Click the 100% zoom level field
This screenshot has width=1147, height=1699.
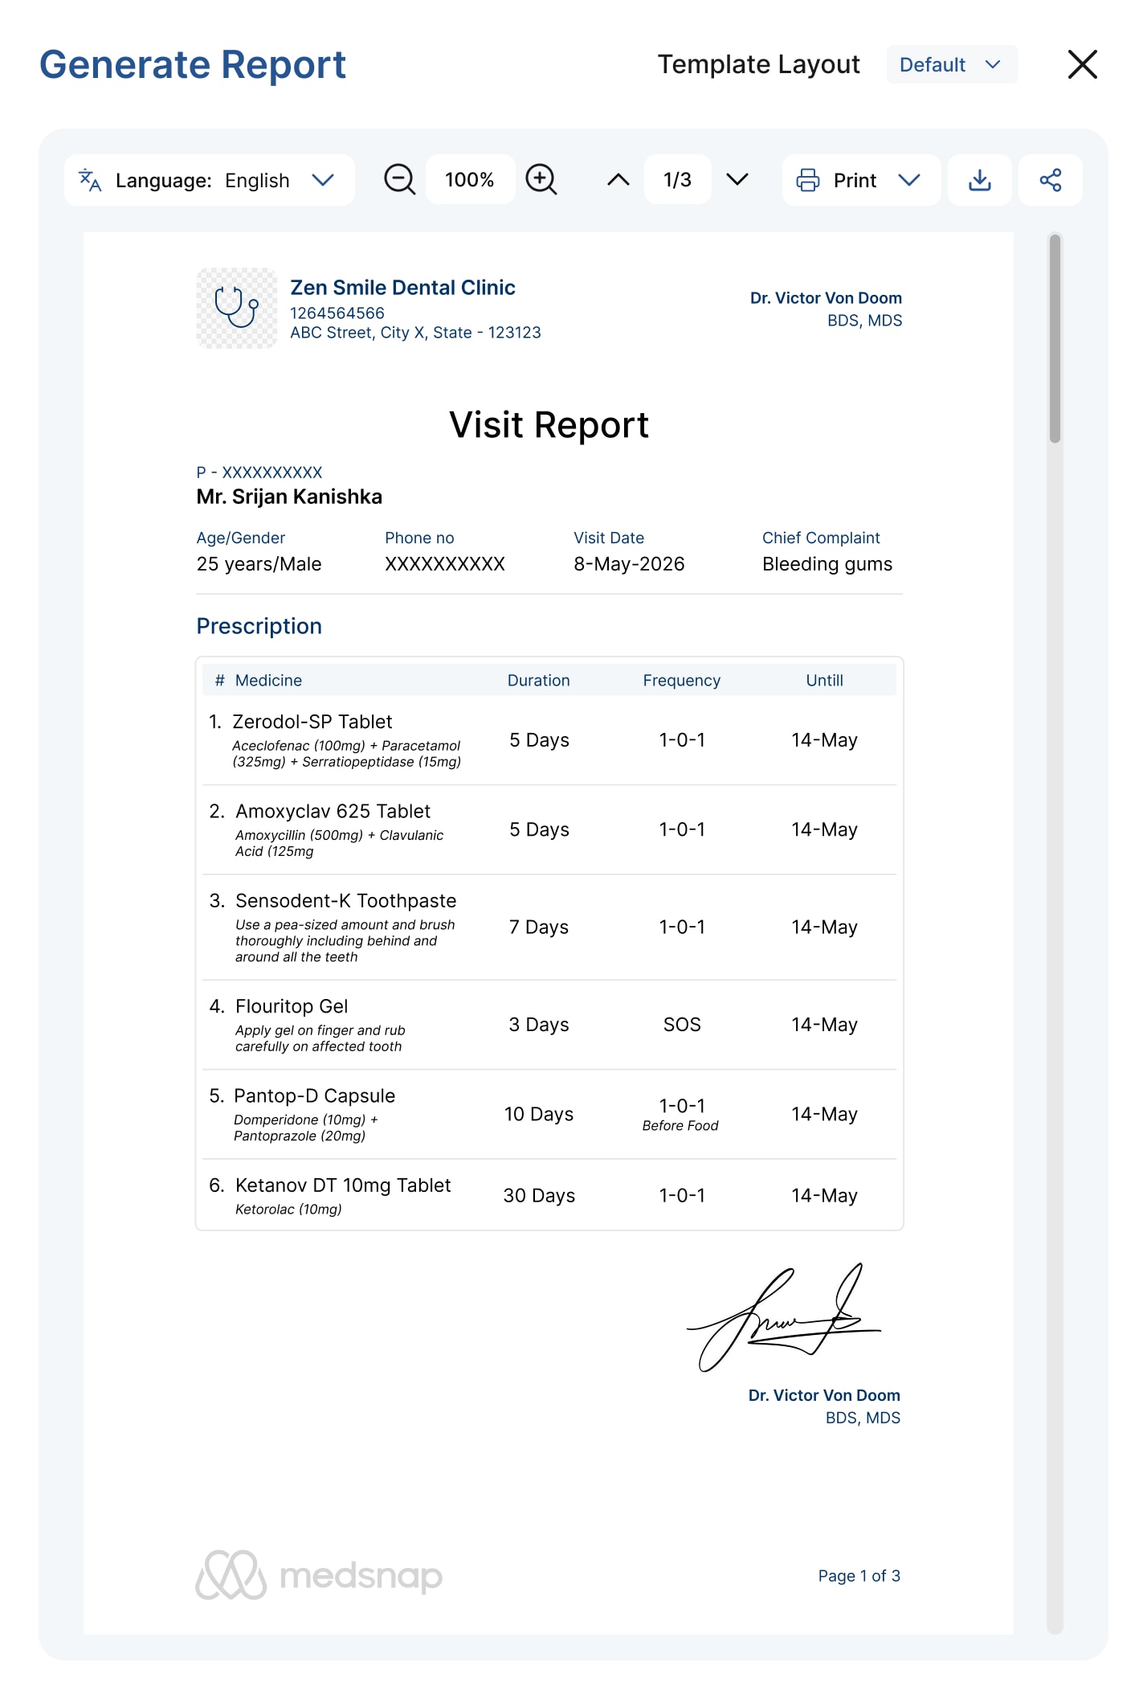tap(470, 179)
